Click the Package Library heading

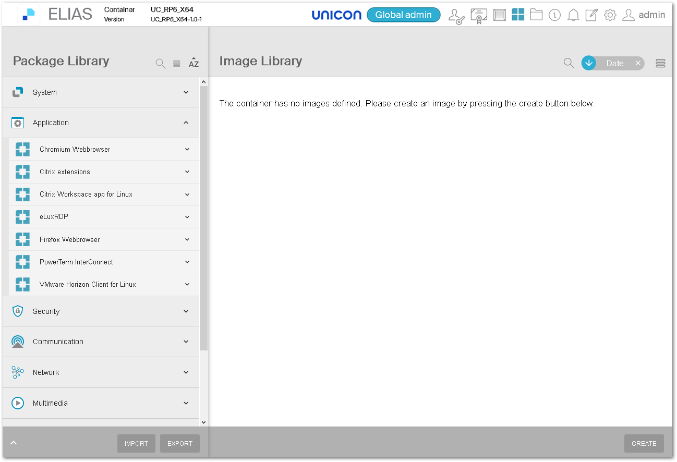(x=61, y=61)
